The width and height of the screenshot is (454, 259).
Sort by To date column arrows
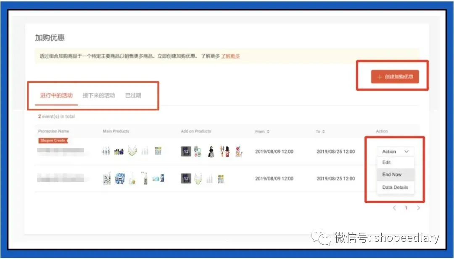point(323,131)
